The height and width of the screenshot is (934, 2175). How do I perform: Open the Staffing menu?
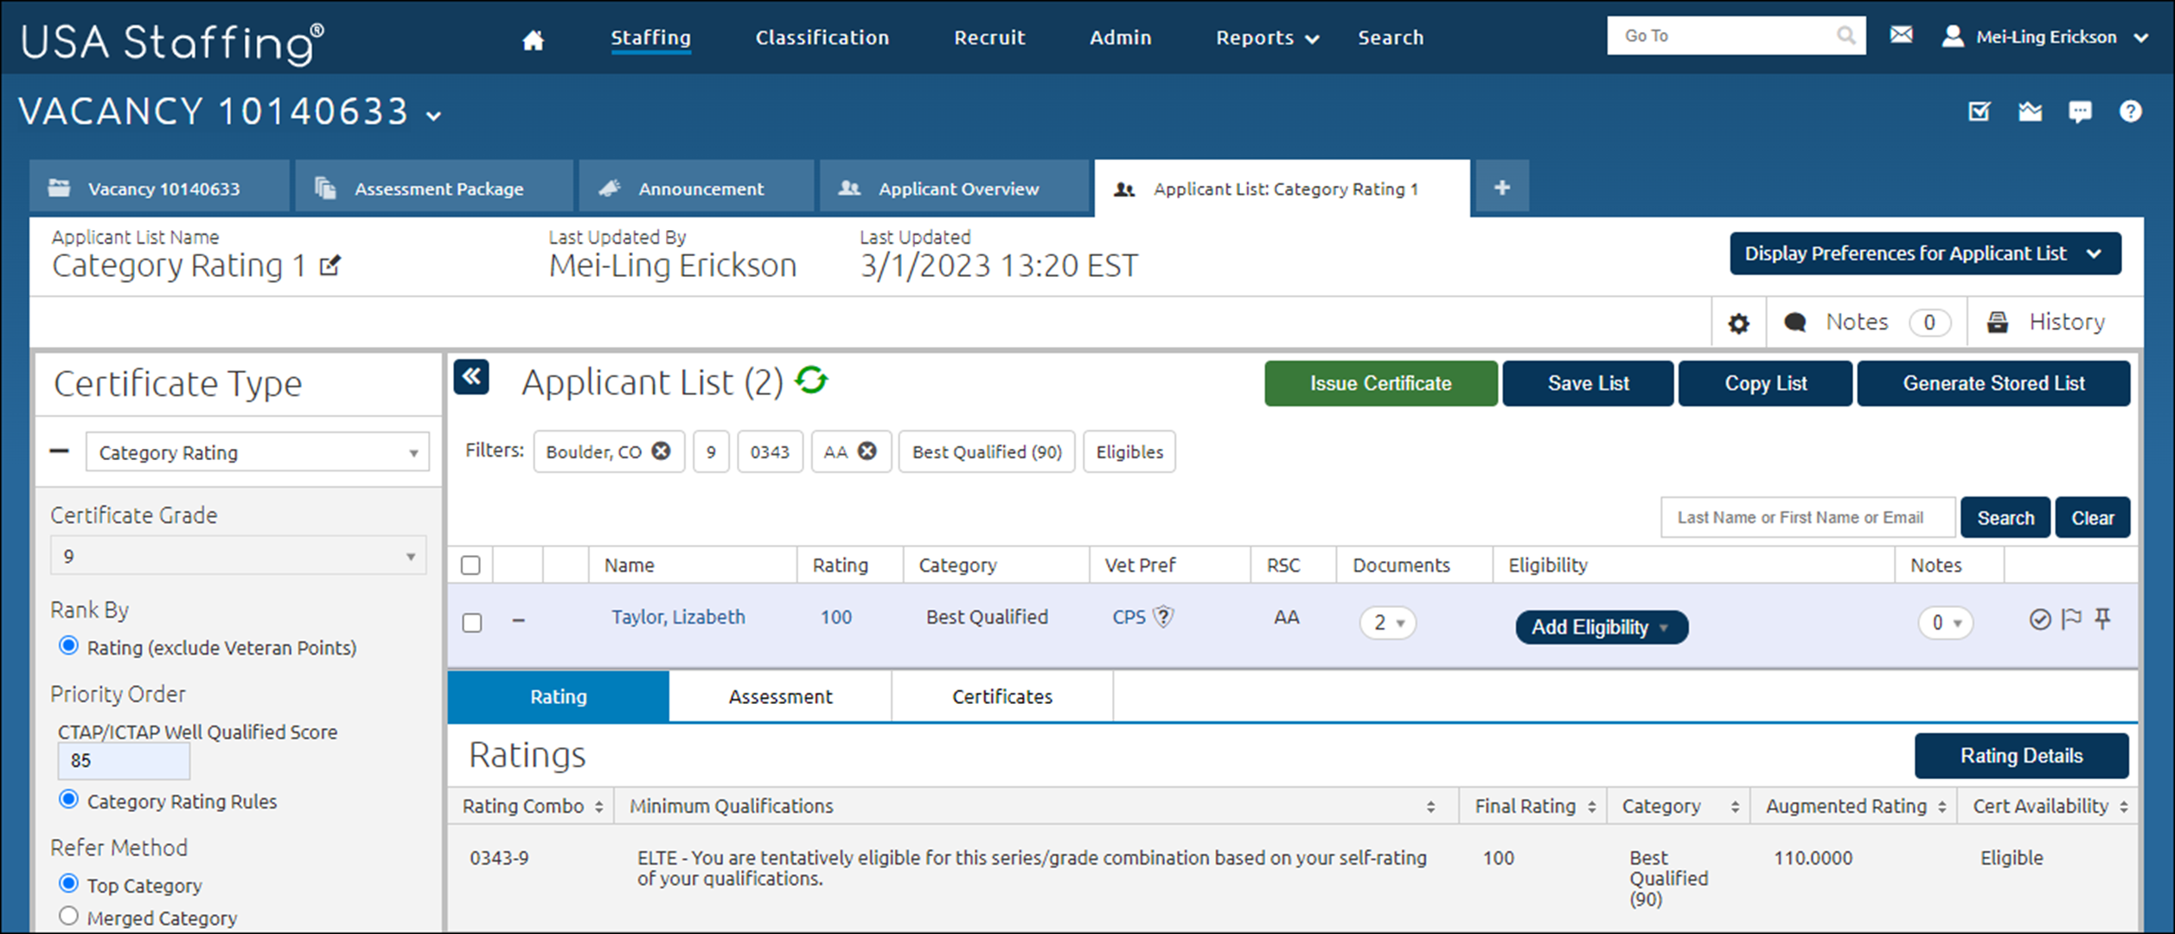tap(650, 38)
